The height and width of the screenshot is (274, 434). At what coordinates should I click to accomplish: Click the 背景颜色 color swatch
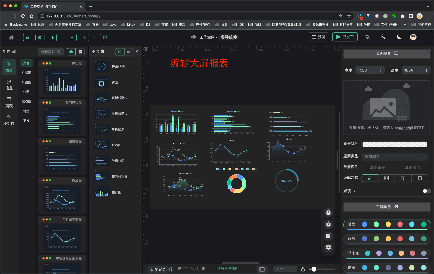(x=394, y=144)
